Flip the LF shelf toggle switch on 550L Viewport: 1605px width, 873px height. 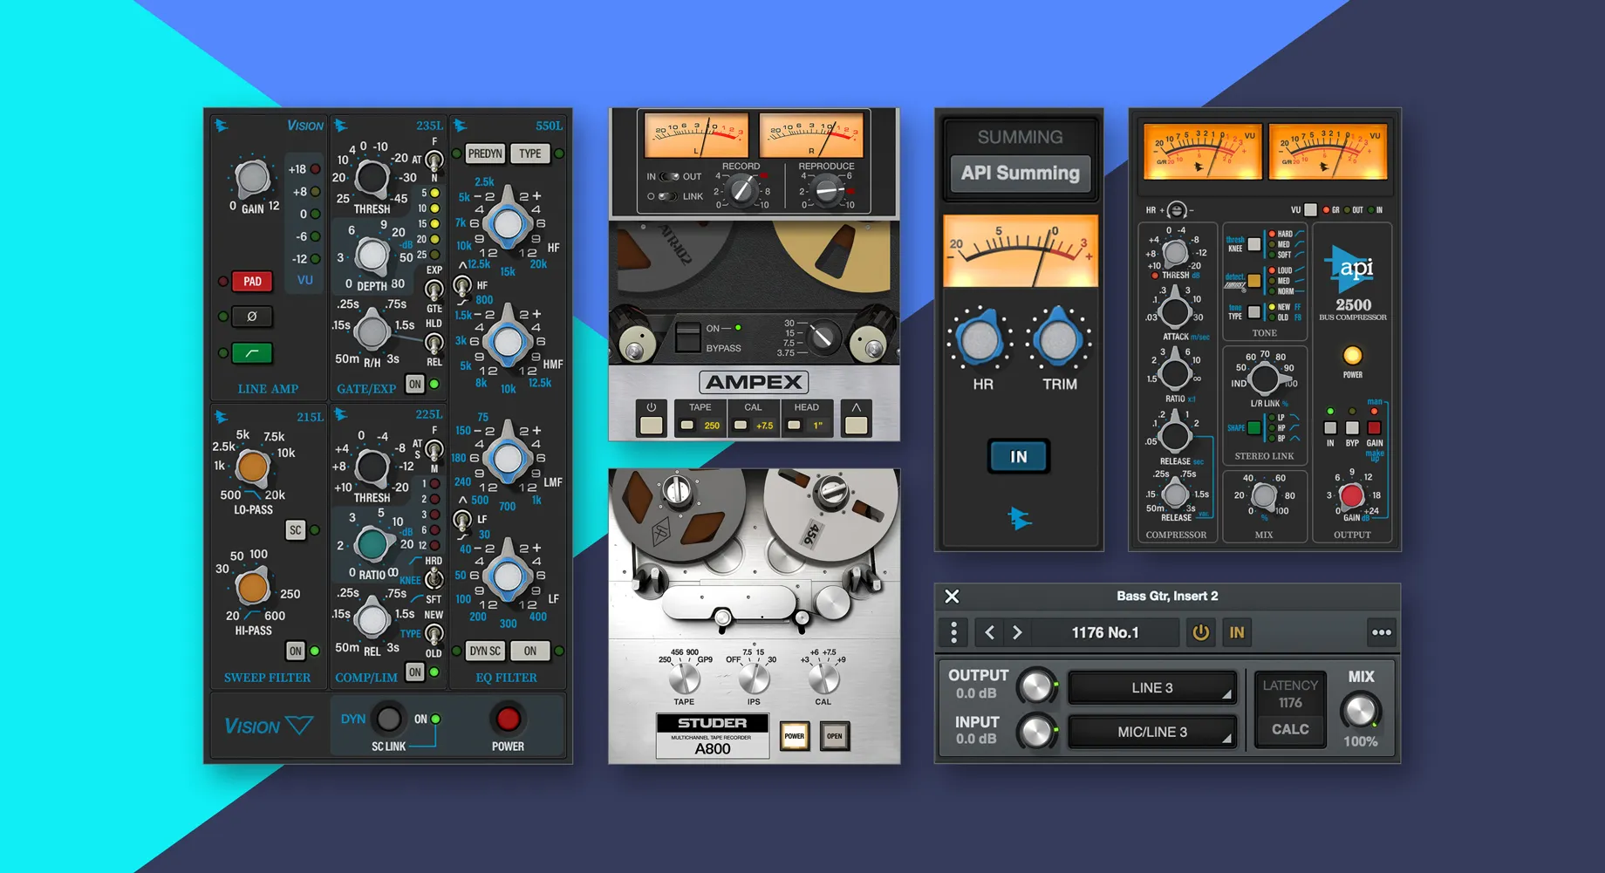click(x=462, y=520)
